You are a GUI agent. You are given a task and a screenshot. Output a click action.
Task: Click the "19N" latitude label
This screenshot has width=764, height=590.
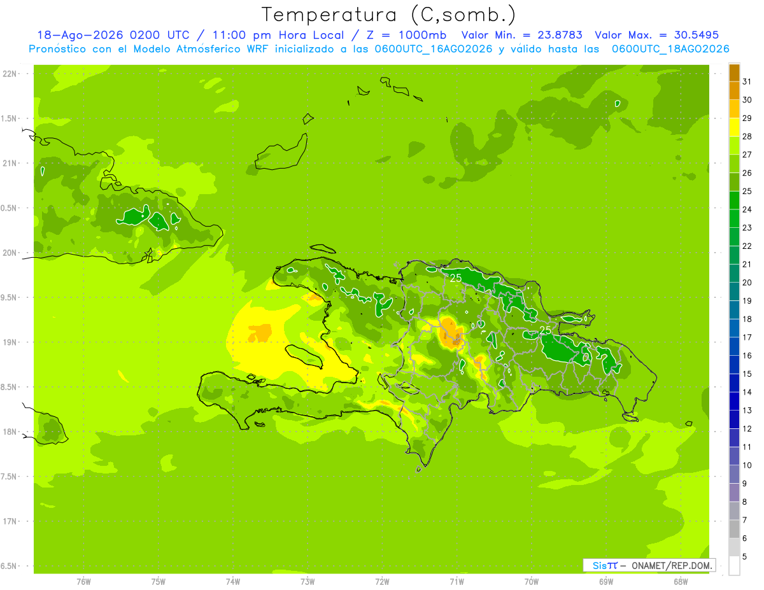pos(10,342)
